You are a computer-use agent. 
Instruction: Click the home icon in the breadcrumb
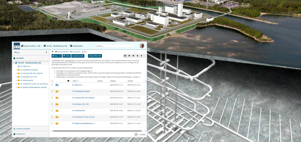(53, 51)
